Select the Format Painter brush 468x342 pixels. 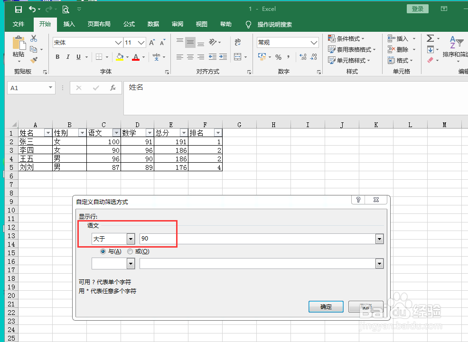click(x=34, y=60)
